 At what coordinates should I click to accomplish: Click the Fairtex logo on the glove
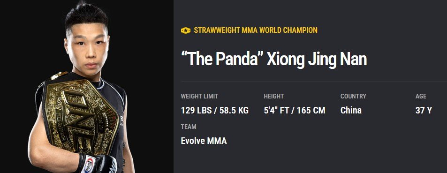(89, 165)
